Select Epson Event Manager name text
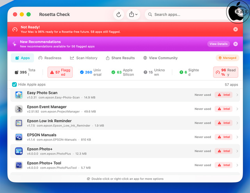 click(x=47, y=107)
